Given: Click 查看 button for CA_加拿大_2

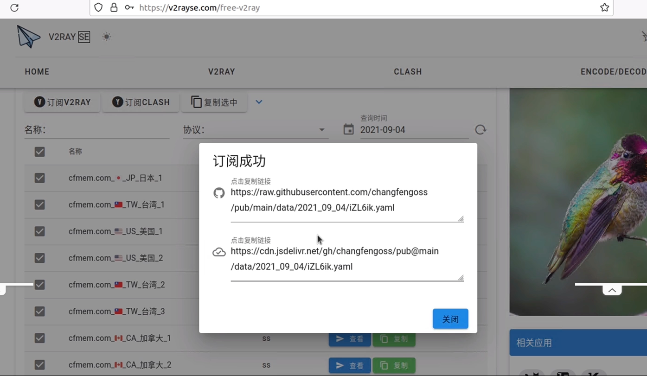Looking at the screenshot, I should (350, 365).
